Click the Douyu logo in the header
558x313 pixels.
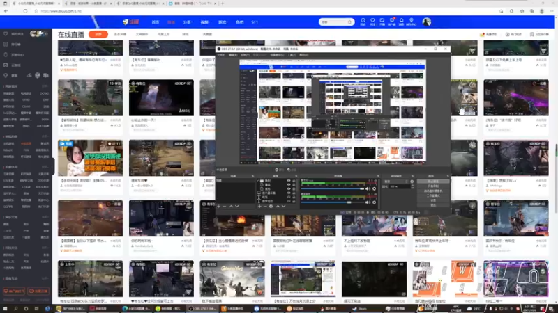pos(131,22)
